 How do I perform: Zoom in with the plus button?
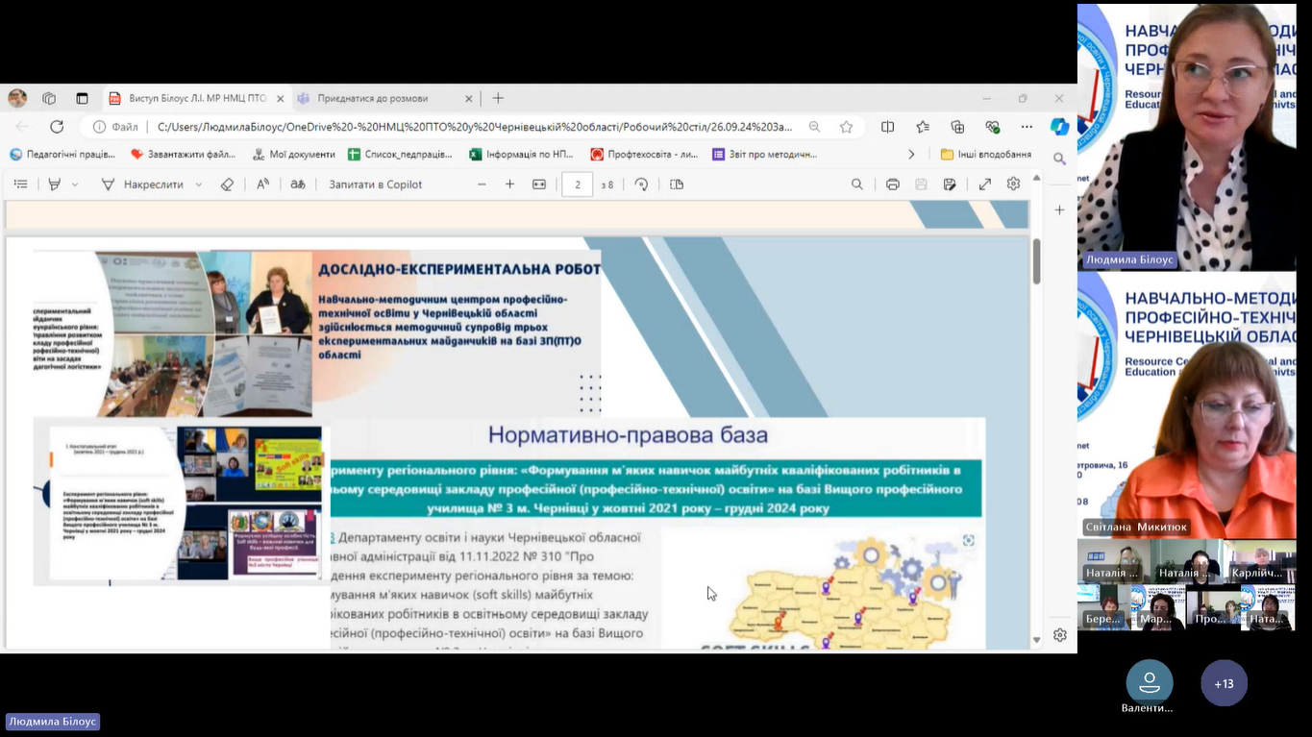click(510, 184)
